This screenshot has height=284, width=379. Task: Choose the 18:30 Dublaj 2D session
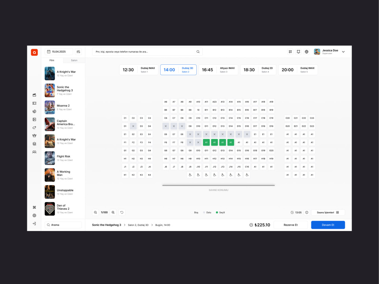[258, 70]
